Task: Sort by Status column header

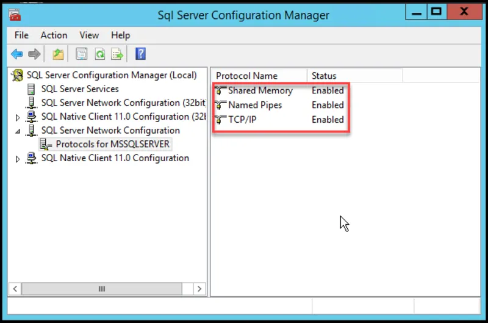Action: (355, 76)
